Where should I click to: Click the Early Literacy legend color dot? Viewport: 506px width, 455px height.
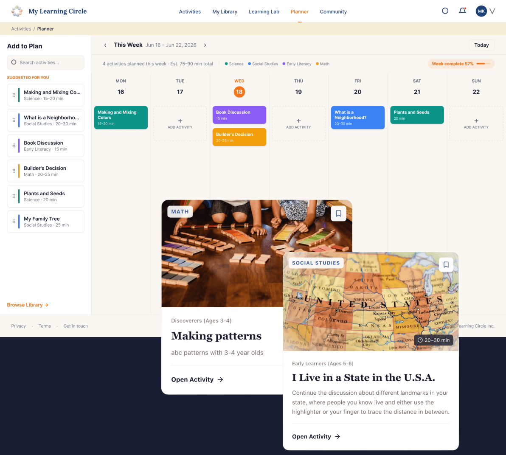(284, 64)
